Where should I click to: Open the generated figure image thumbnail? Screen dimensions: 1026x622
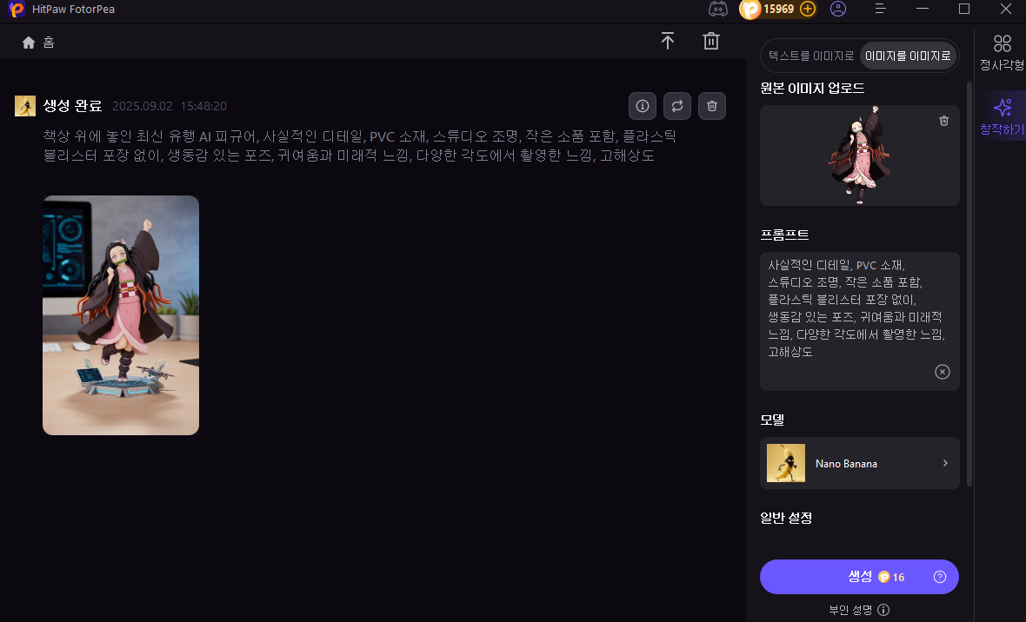[121, 315]
